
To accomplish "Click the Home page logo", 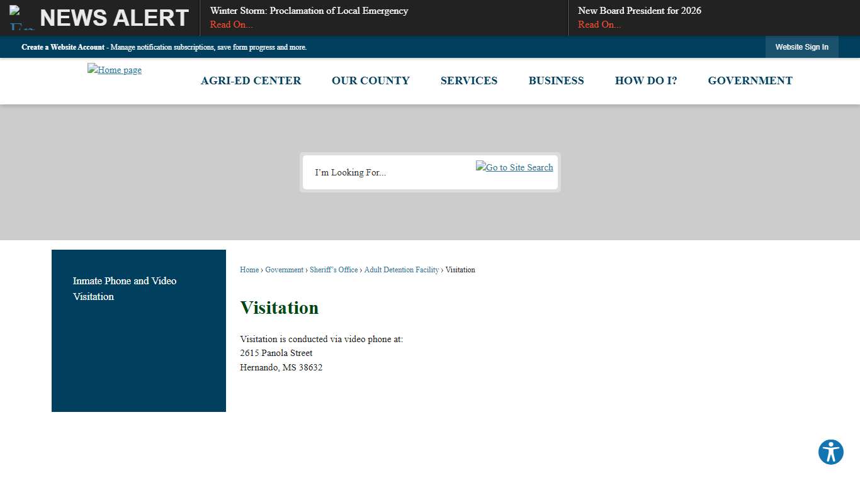I will click(x=114, y=70).
